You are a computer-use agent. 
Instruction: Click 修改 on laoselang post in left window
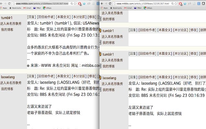click(x=92, y=76)
